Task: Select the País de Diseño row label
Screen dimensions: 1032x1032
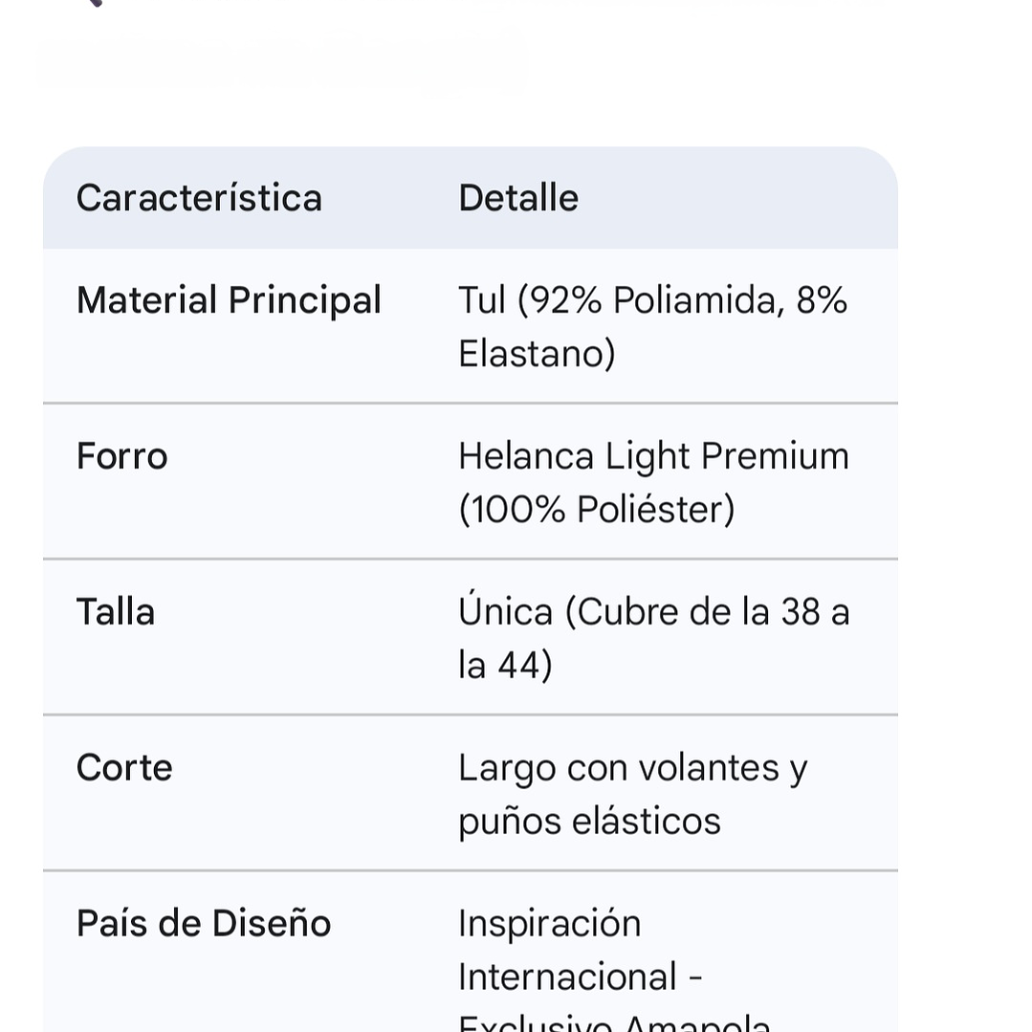Action: pos(204,924)
